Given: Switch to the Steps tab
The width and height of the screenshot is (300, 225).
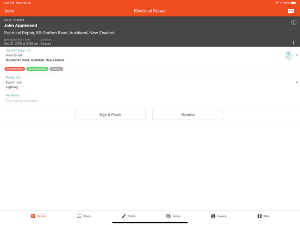Looking at the screenshot, I should (84, 216).
